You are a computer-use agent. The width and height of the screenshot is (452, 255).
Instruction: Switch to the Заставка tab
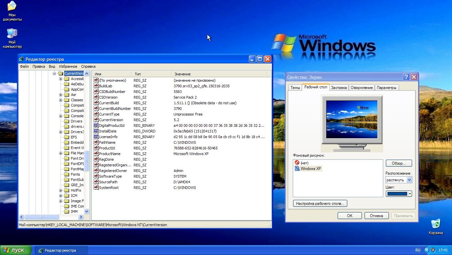(339, 88)
